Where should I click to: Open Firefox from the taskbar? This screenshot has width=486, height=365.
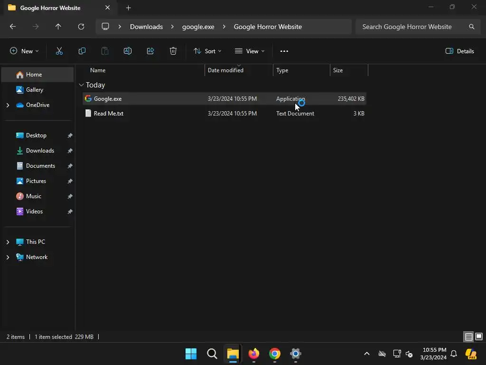click(x=254, y=354)
